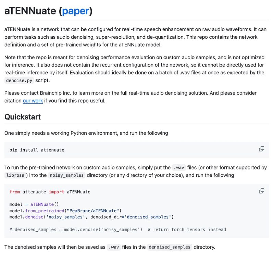
Task: Click the model.denoise noisy_samples code line
Action: pyautogui.click(x=91, y=217)
